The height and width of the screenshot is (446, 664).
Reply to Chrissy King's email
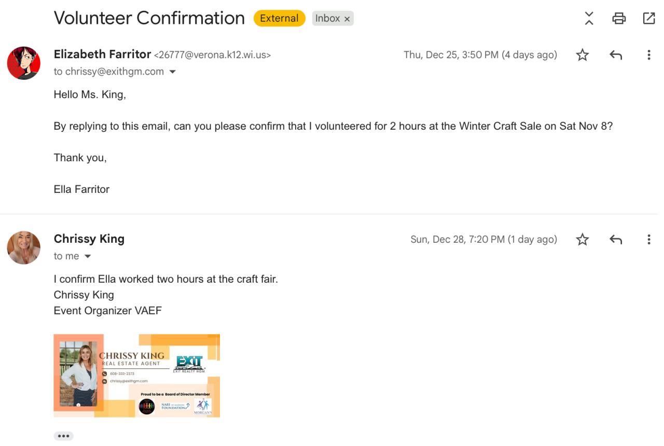(616, 240)
